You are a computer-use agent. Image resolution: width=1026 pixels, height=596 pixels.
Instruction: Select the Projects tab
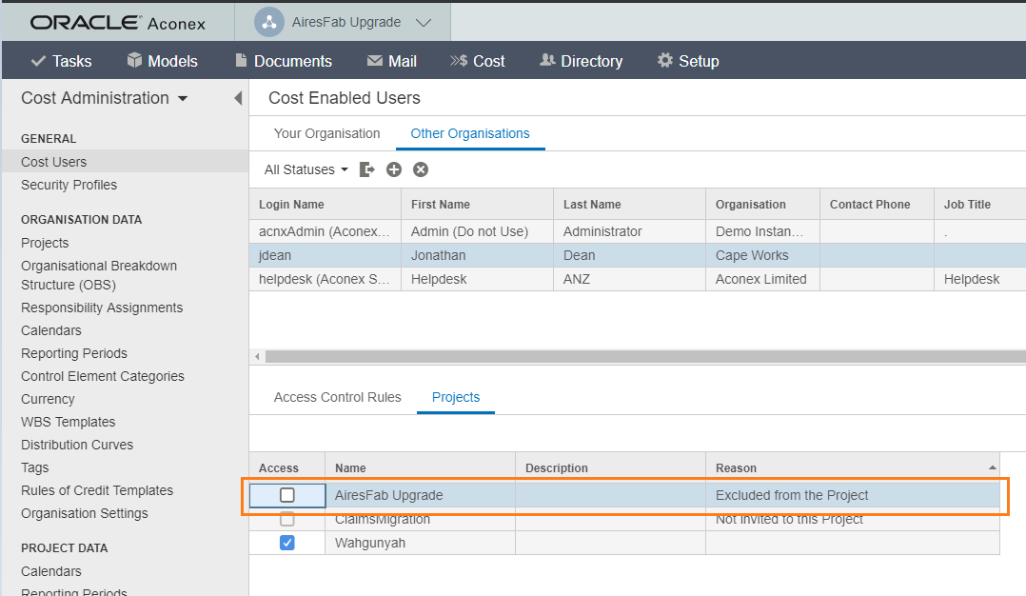(x=455, y=397)
